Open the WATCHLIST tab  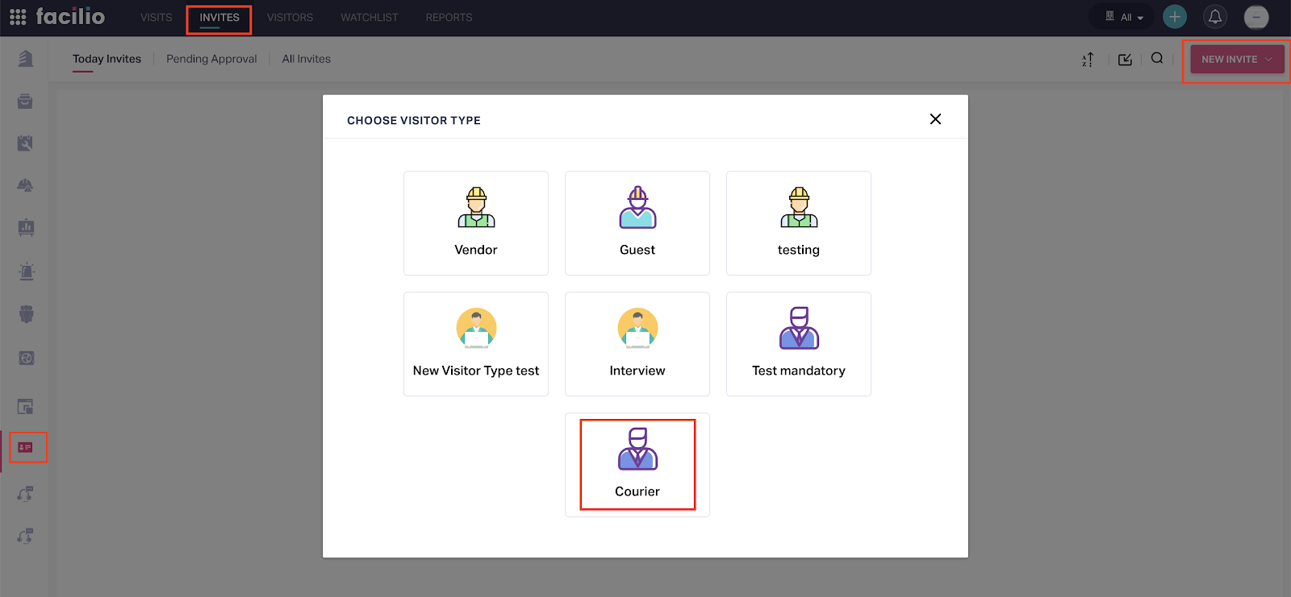370,18
